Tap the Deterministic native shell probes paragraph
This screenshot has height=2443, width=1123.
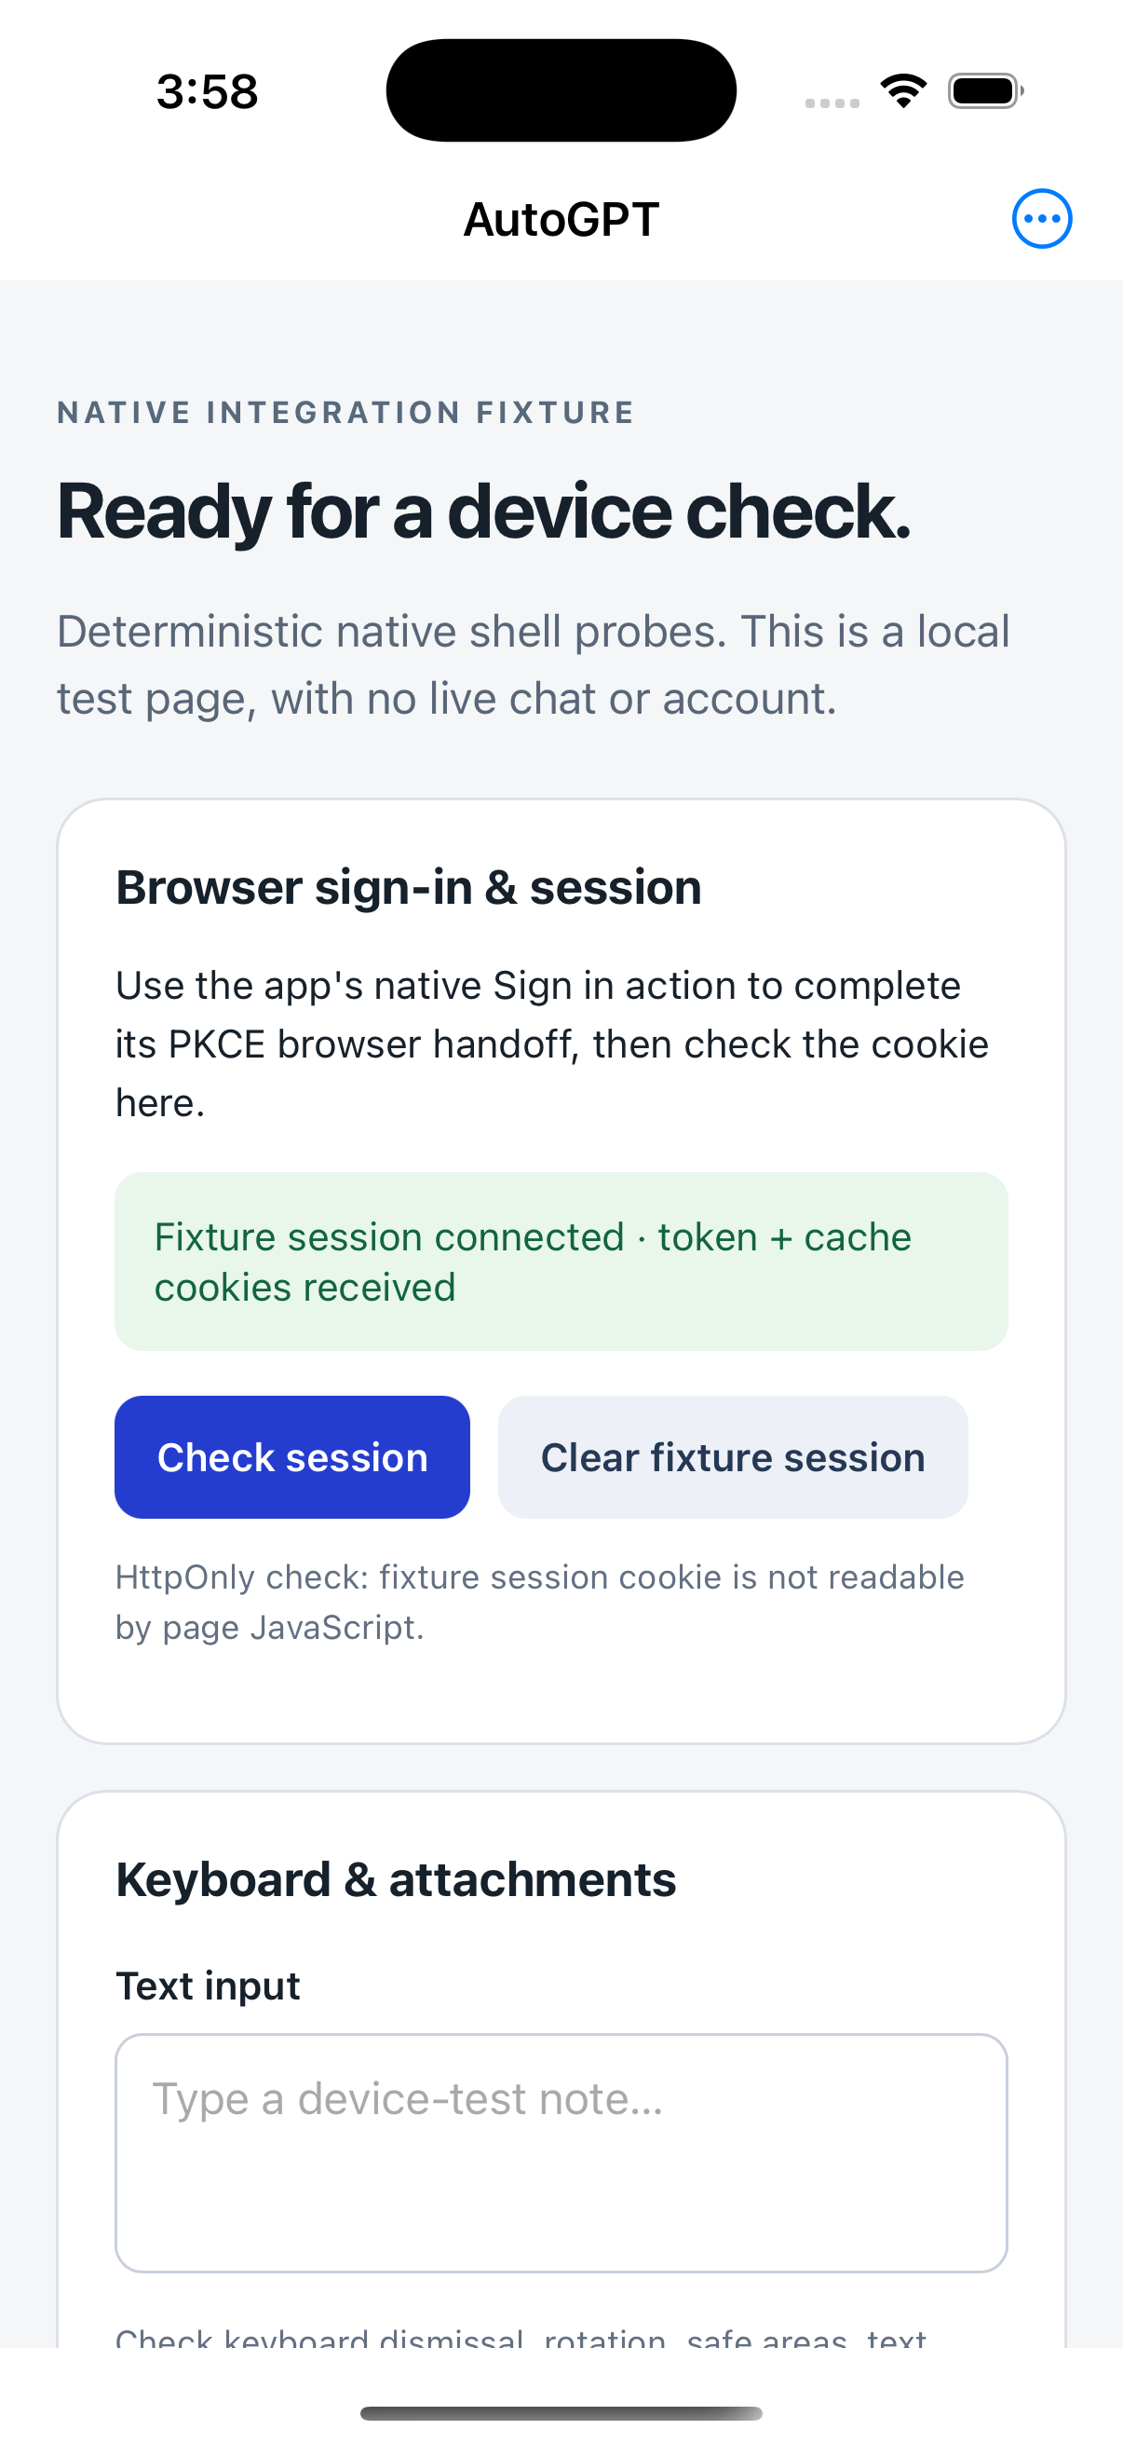pos(534,665)
